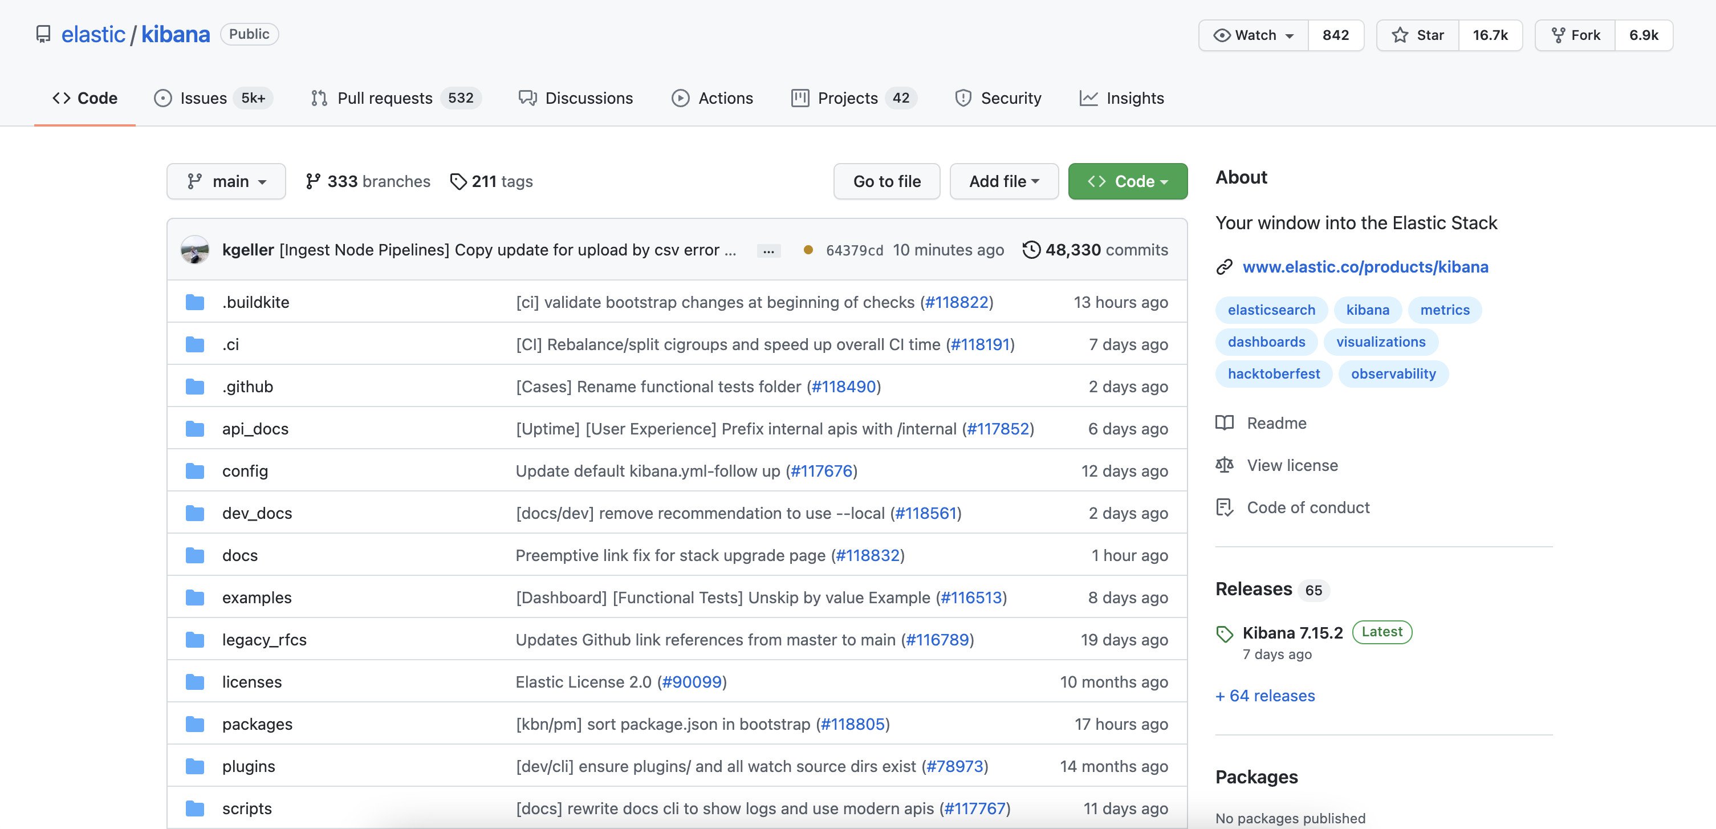Click kgeller's avatar thumbnail
This screenshot has width=1716, height=829.
pyautogui.click(x=195, y=250)
